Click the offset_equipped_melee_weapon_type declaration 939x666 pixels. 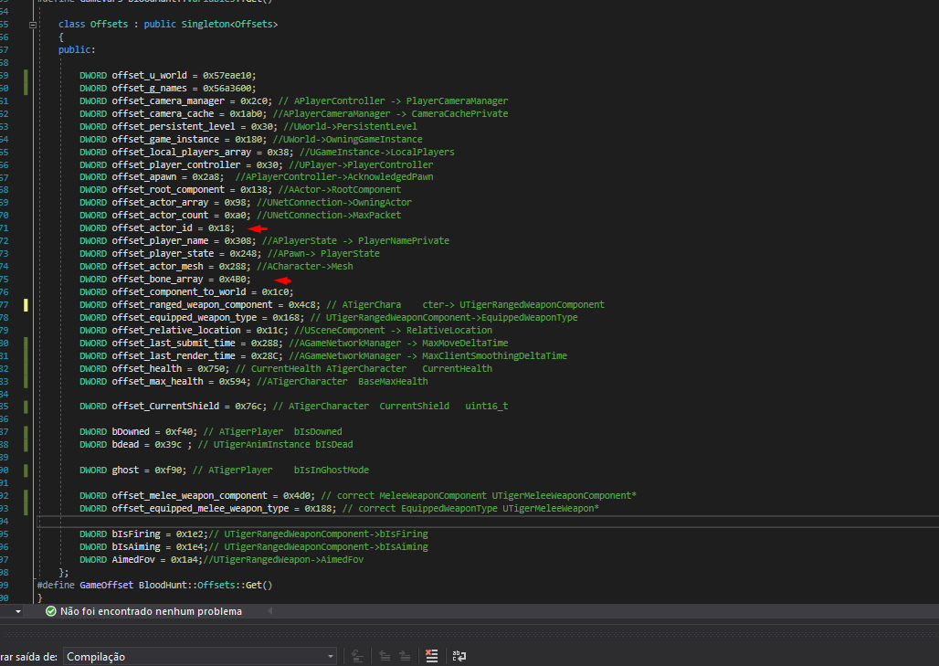coord(207,509)
